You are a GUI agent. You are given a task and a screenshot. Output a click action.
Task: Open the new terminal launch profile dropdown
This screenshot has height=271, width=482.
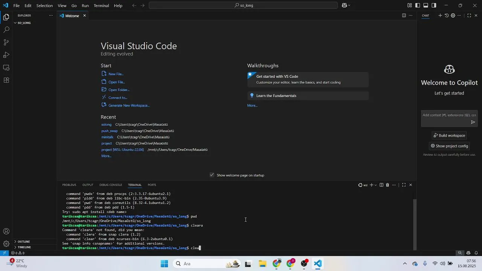[375, 185]
